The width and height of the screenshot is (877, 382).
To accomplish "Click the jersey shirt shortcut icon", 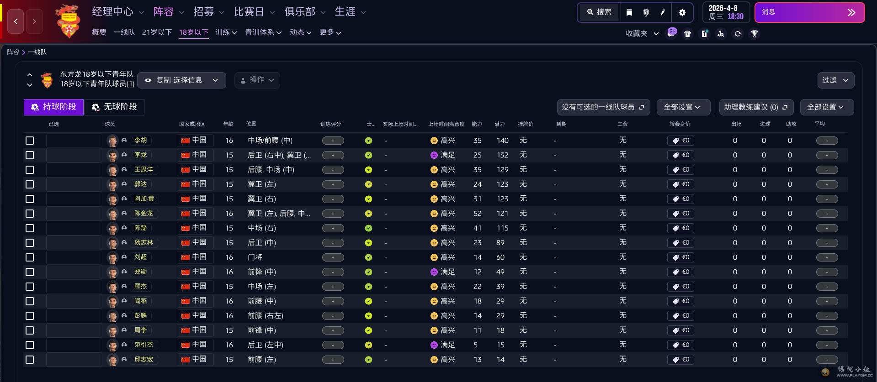I will (x=687, y=34).
